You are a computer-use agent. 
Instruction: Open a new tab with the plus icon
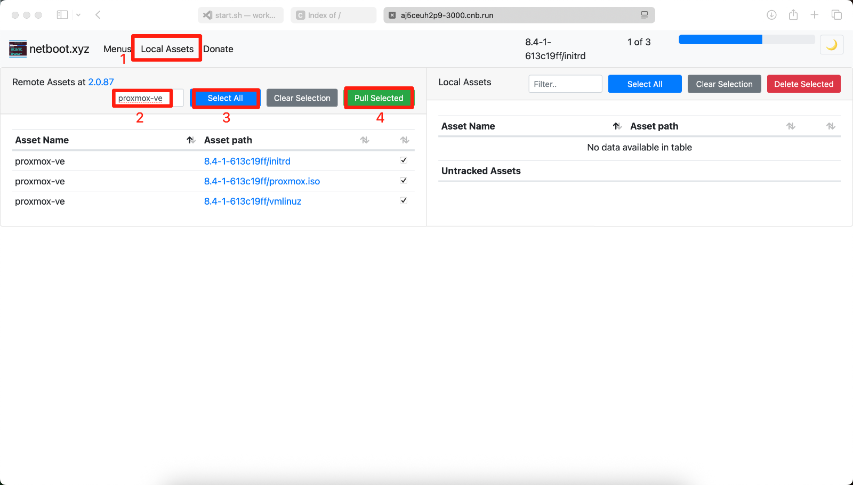pos(815,15)
